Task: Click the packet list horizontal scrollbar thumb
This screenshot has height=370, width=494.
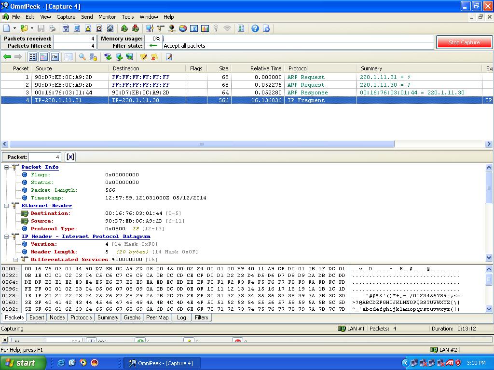Action: tap(202, 144)
